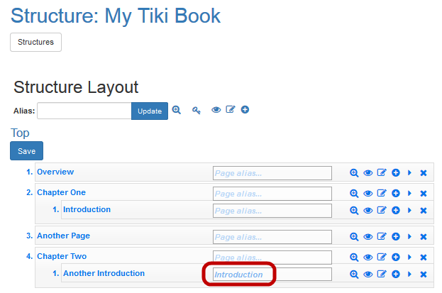Viewport: 442px width, 293px height.
Task: Click the eye icon in the Another Page row
Action: [368, 237]
